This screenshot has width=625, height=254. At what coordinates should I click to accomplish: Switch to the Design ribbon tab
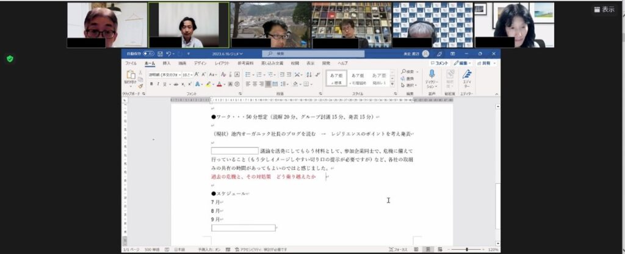point(200,63)
